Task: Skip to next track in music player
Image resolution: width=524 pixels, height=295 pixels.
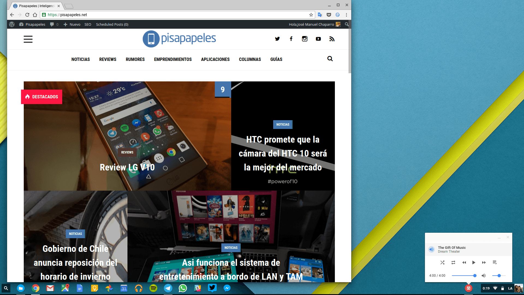Action: click(484, 262)
